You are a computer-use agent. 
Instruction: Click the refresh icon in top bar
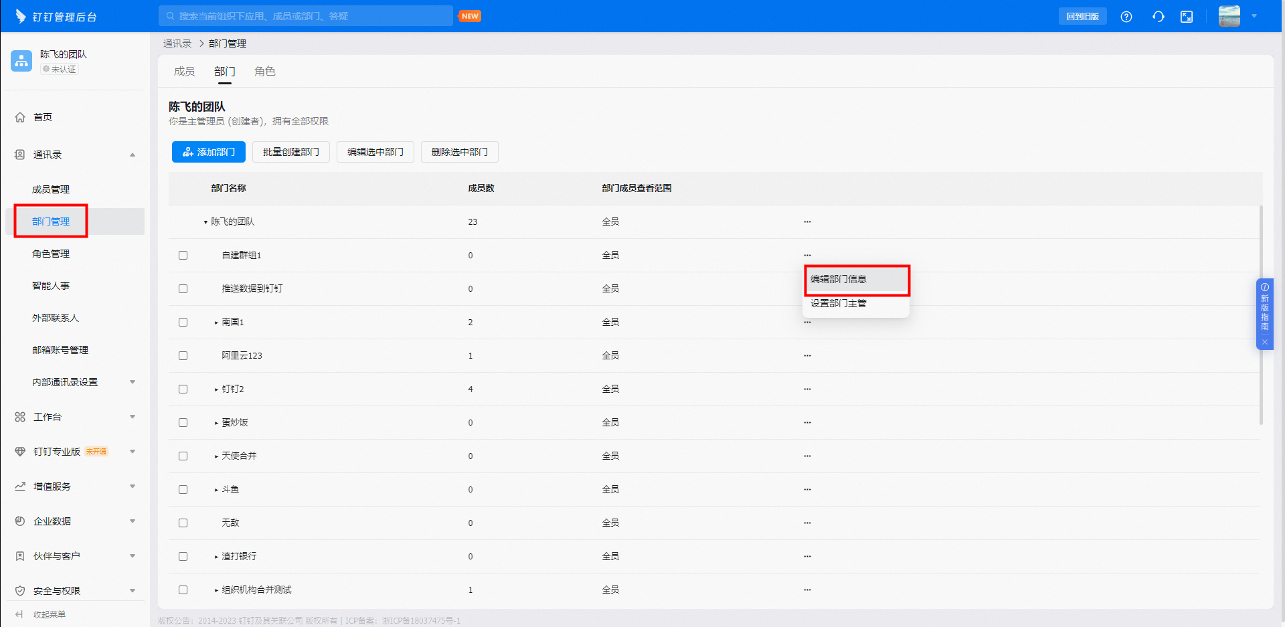[1158, 17]
